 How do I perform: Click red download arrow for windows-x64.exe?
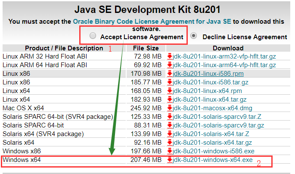click(170, 160)
